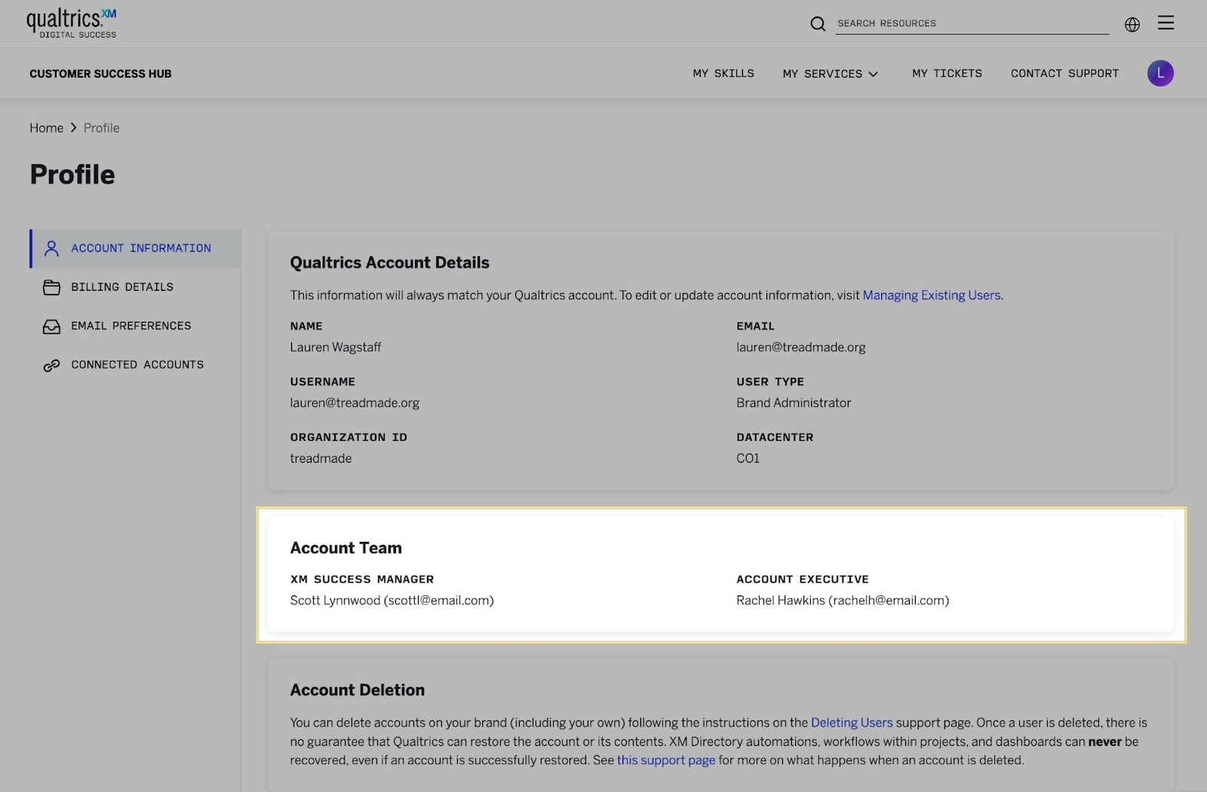Click the name Lauren Wagstaff
Viewport: 1207px width, 792px height.
tap(336, 347)
